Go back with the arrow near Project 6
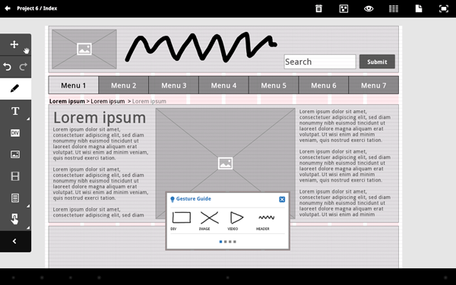Image resolution: width=456 pixels, height=285 pixels. pyautogui.click(x=8, y=8)
